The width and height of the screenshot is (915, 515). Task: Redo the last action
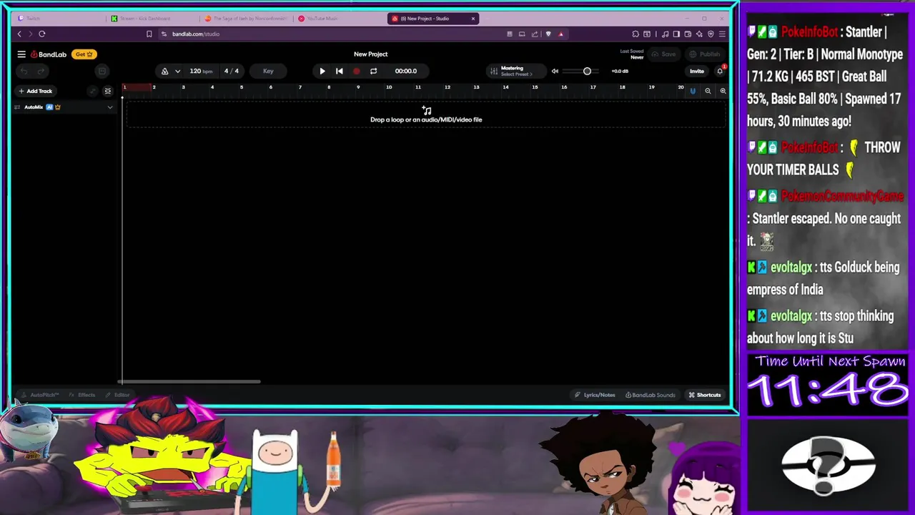(41, 71)
